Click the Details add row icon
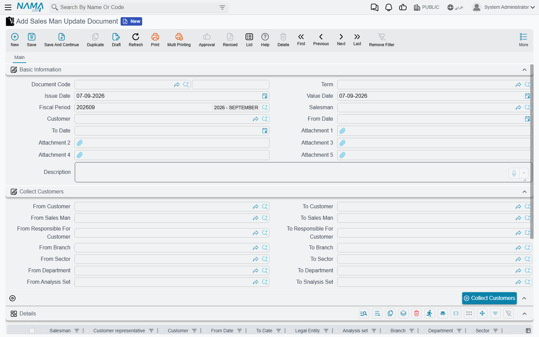539x337 pixels. [377, 313]
